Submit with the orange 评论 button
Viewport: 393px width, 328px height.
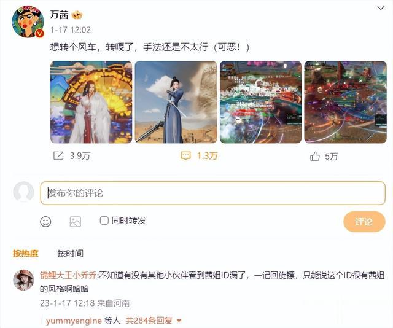[x=364, y=222]
